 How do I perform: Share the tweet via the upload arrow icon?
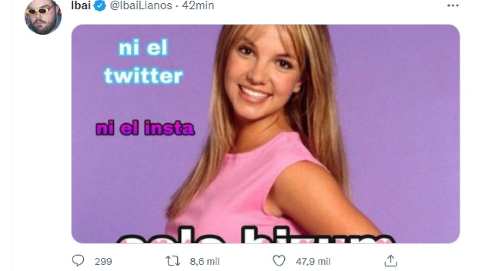tap(391, 261)
